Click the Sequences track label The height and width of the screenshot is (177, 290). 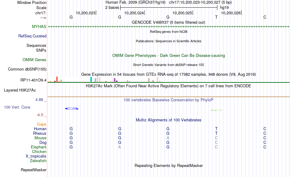click(x=36, y=45)
